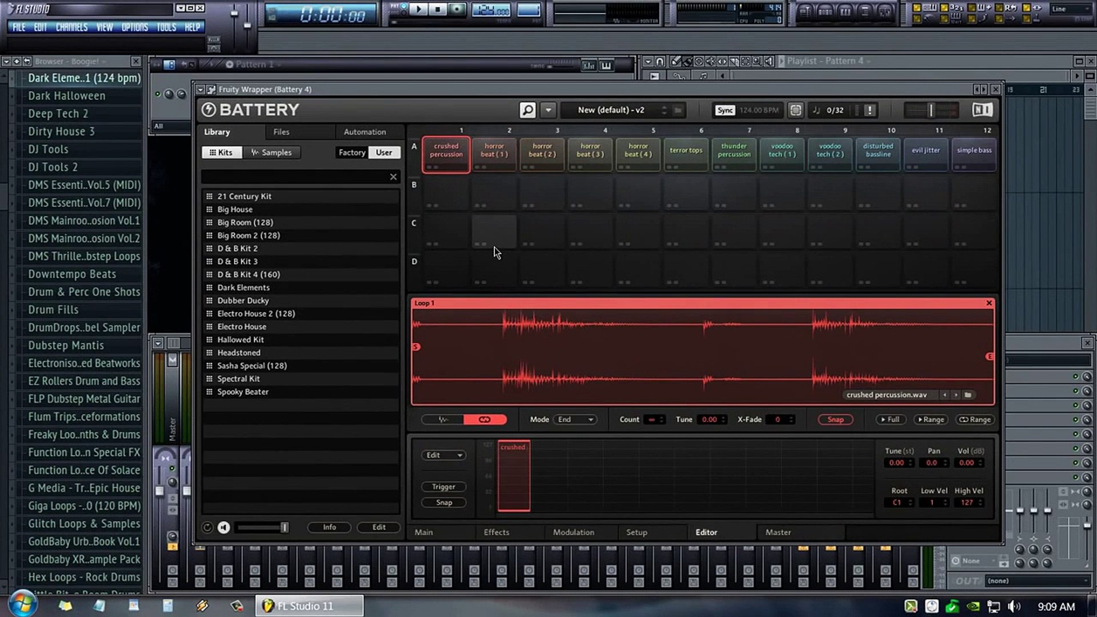This screenshot has width=1097, height=617.
Task: Open the keyboard editor in the Pattern 1 window
Action: point(606,65)
